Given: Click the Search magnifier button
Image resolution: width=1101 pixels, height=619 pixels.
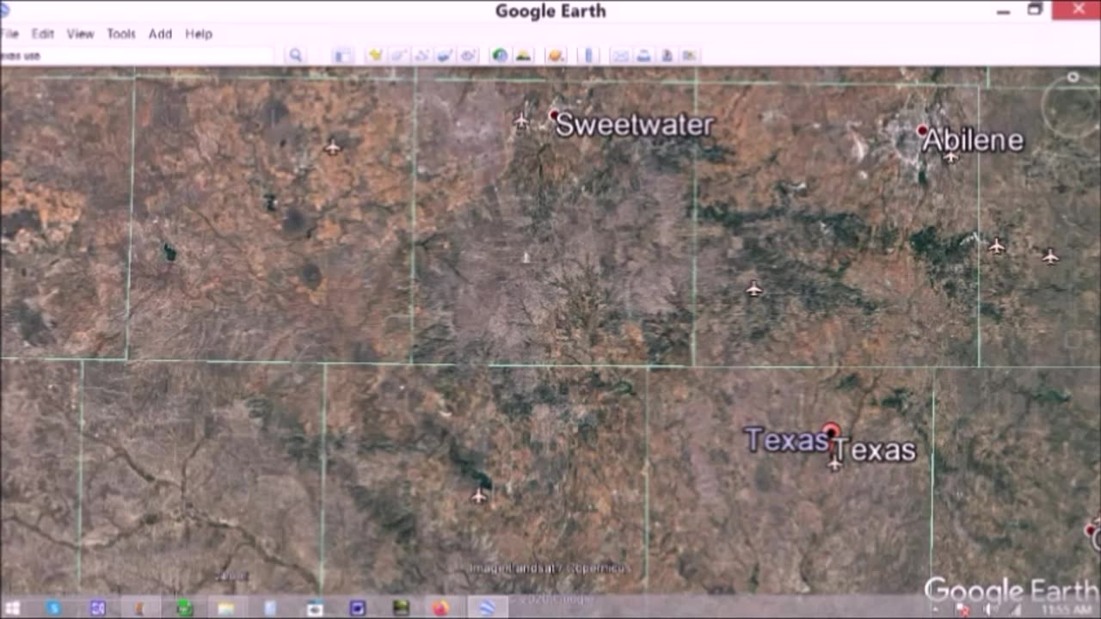Looking at the screenshot, I should tap(295, 56).
